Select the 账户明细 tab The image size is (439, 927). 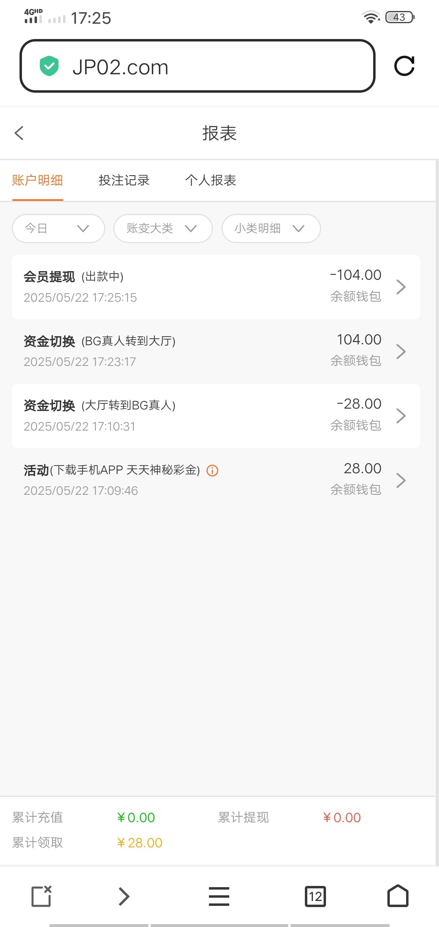(x=37, y=180)
